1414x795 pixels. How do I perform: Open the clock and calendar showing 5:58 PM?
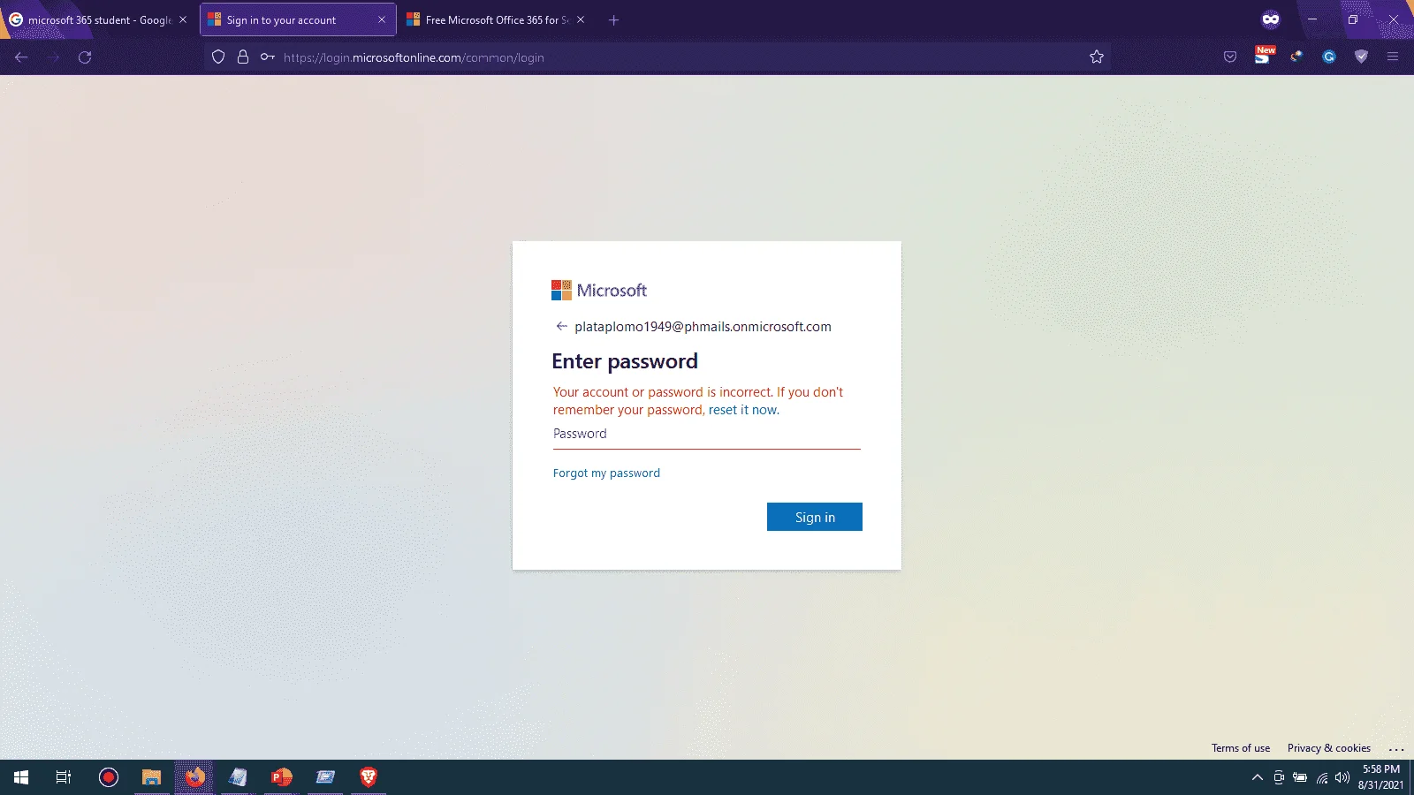click(1380, 777)
